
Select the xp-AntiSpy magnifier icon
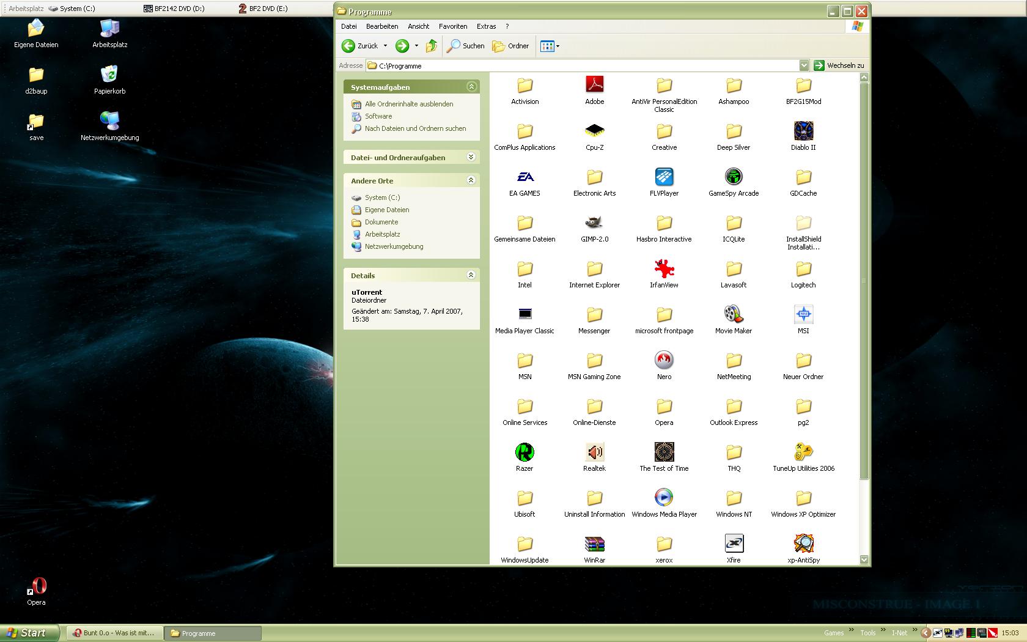pyautogui.click(x=803, y=544)
